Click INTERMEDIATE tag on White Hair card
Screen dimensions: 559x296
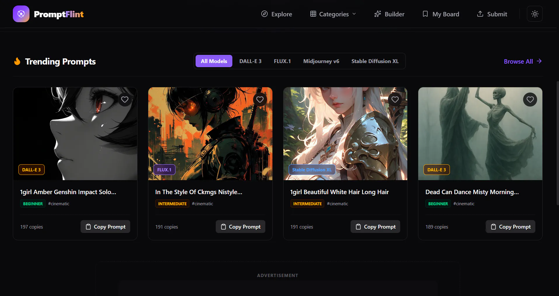307,204
